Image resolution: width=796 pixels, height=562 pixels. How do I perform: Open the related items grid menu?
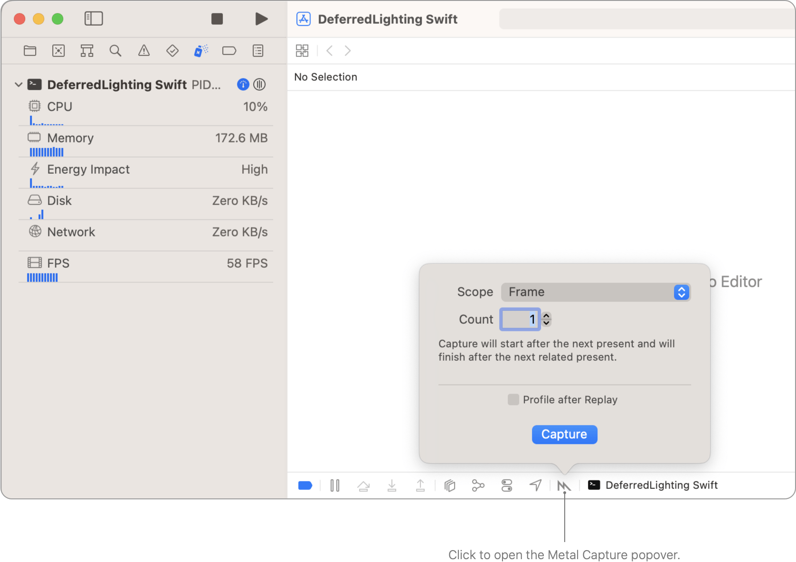302,51
